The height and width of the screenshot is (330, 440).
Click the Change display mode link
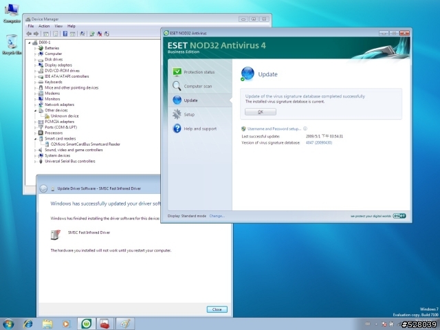(x=217, y=216)
